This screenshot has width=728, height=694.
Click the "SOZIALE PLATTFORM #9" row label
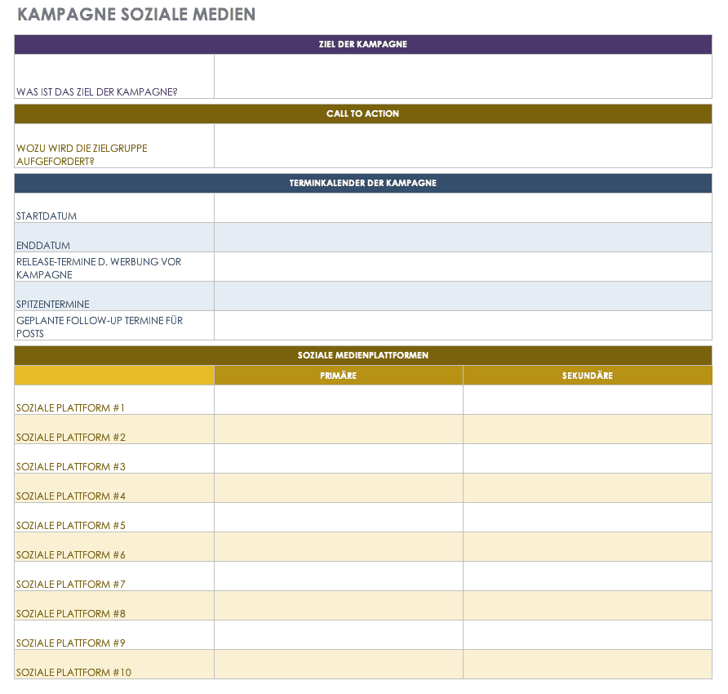pos(71,643)
